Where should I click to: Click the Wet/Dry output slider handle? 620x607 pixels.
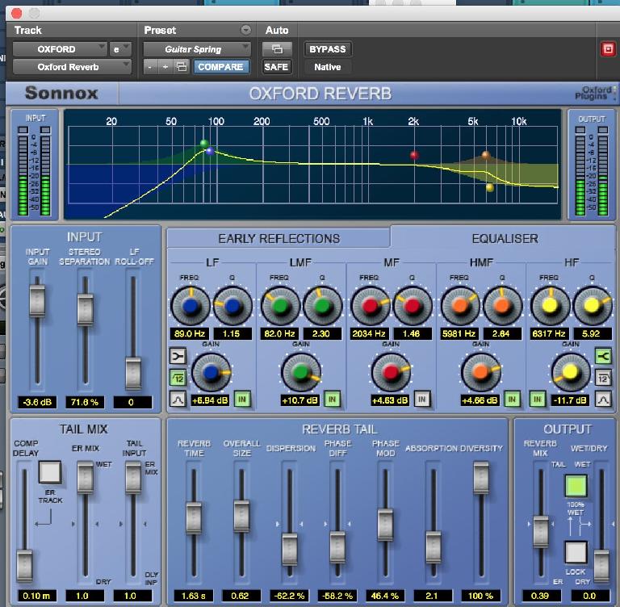pyautogui.click(x=601, y=566)
